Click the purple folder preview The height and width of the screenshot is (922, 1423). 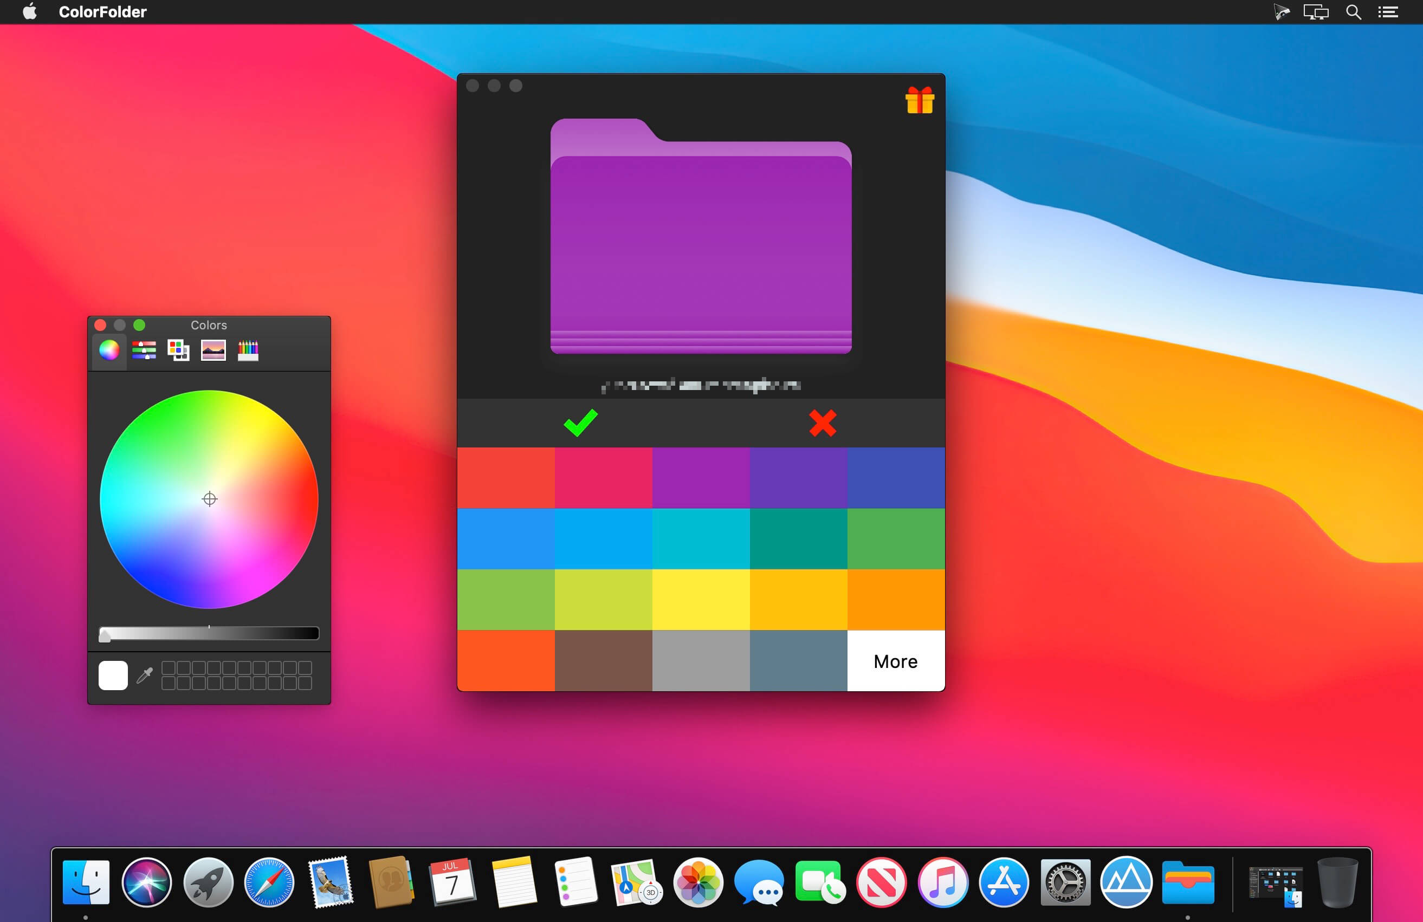[x=701, y=236]
